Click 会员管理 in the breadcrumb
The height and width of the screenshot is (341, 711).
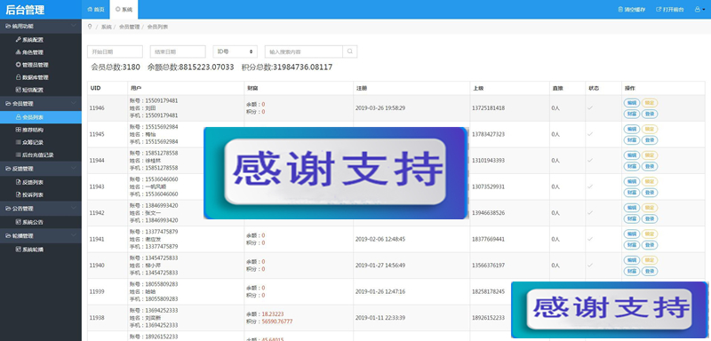tap(129, 28)
